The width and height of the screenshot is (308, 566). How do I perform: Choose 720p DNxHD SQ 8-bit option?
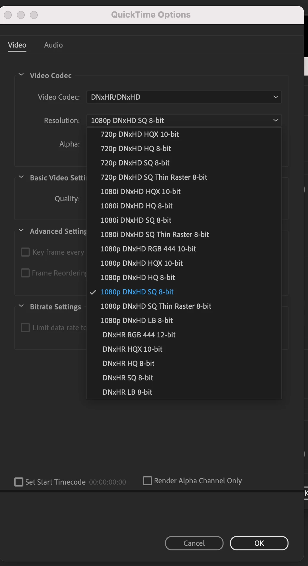coord(184,163)
